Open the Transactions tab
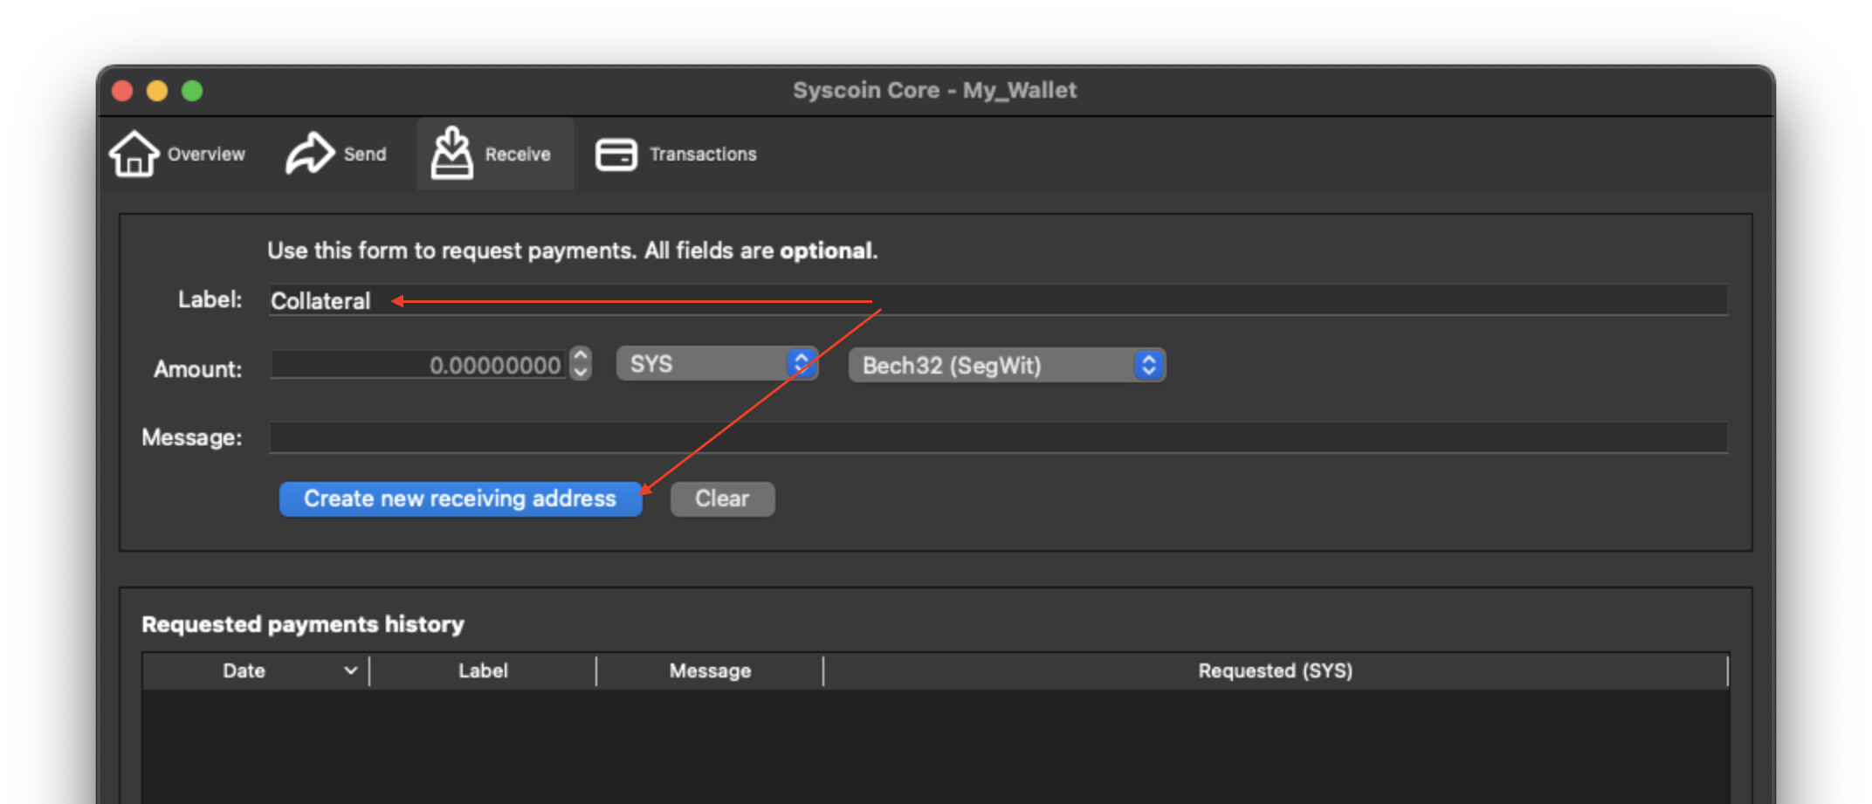 click(677, 154)
